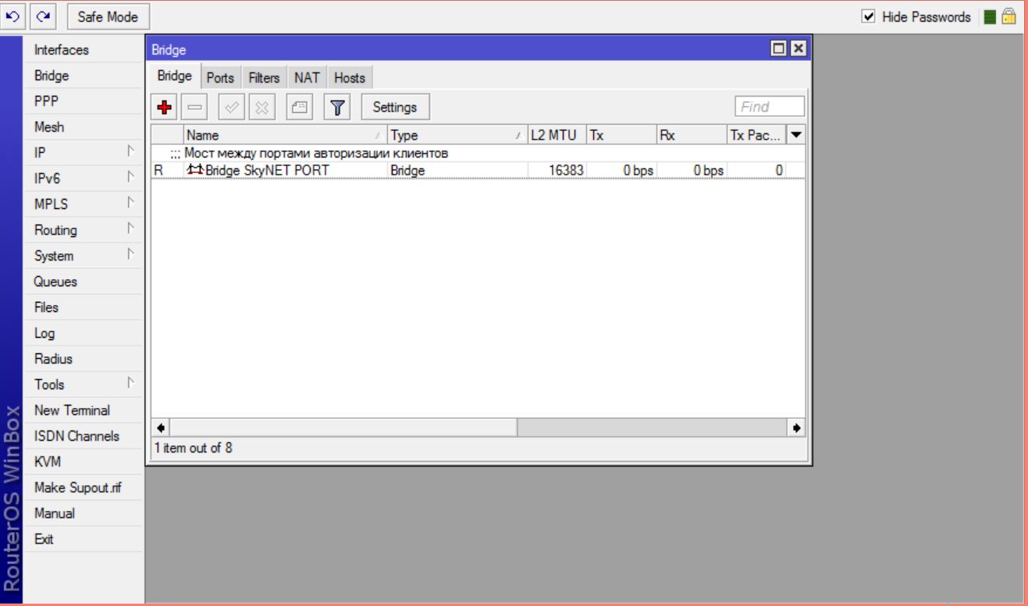Open Mesh from the sidebar menu
The image size is (1028, 606).
click(84, 127)
